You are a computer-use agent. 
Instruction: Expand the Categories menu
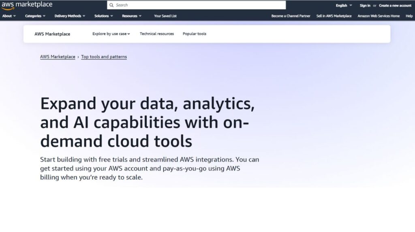(35, 16)
